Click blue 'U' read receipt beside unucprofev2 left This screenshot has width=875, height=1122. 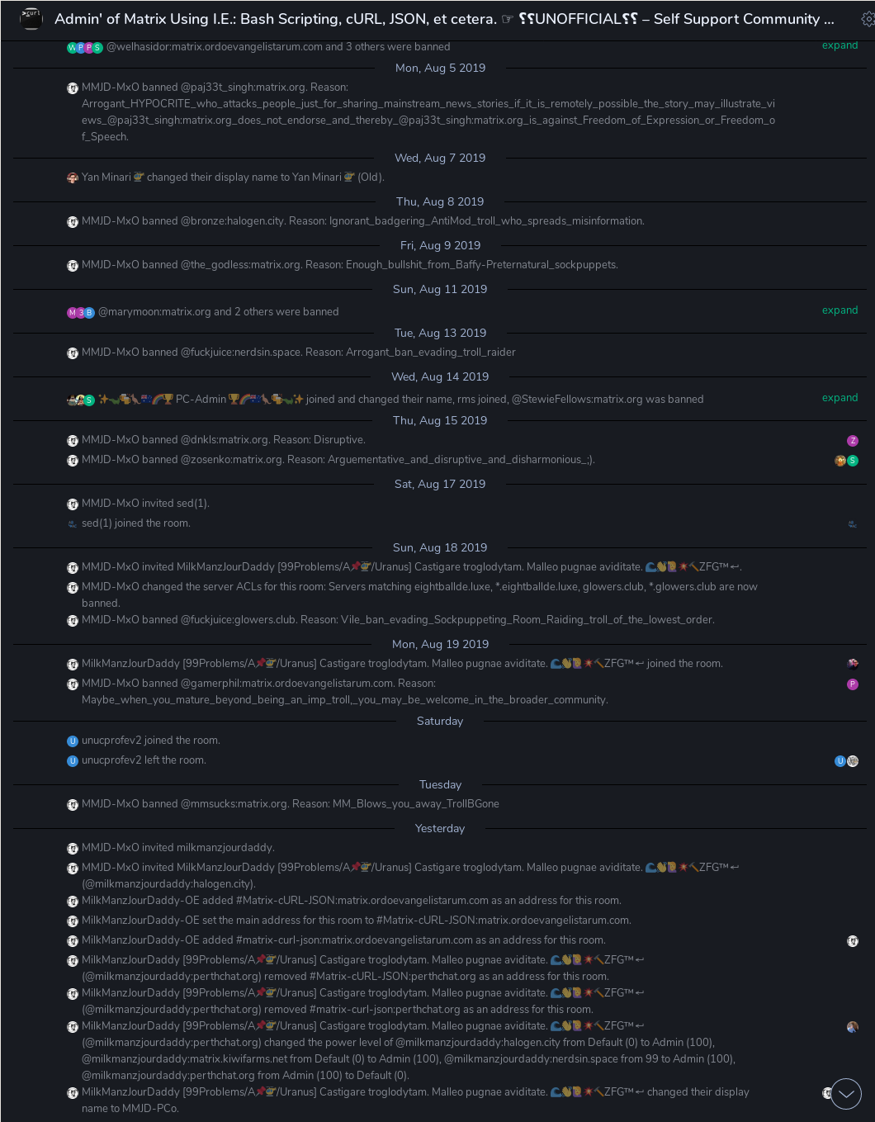(x=840, y=761)
